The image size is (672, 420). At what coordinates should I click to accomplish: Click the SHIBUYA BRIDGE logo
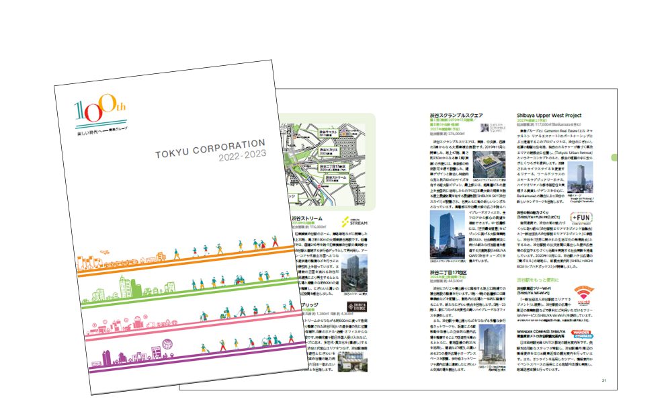pyautogui.click(x=357, y=306)
